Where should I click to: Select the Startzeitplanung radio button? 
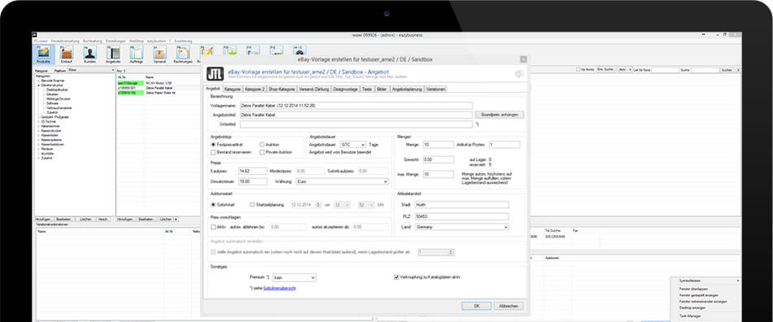click(x=252, y=204)
